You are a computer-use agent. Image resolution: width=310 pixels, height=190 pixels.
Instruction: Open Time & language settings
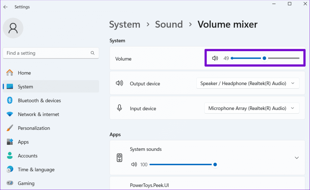(x=36, y=169)
